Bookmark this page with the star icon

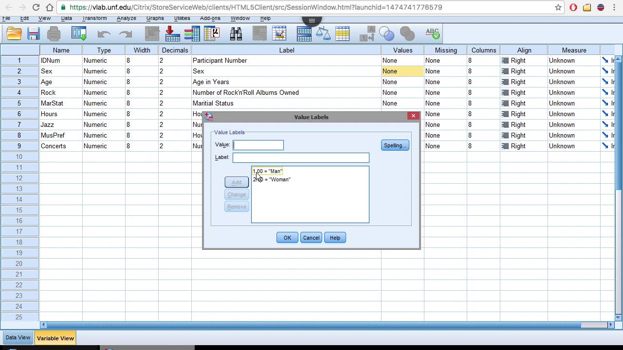click(558, 7)
